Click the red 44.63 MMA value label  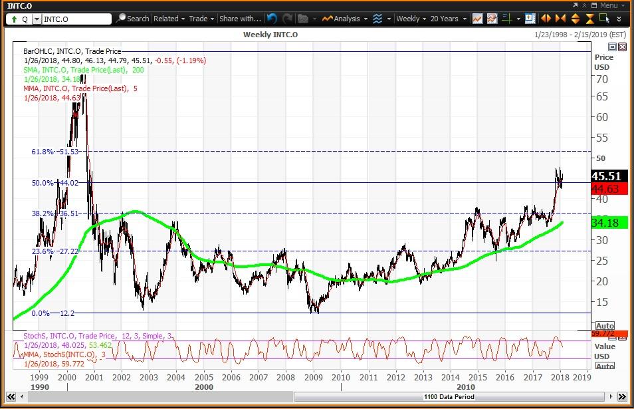[609, 189]
